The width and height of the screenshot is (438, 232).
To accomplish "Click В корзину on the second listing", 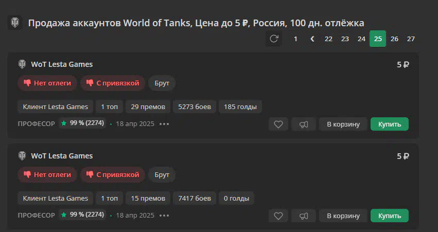I will click(343, 216).
